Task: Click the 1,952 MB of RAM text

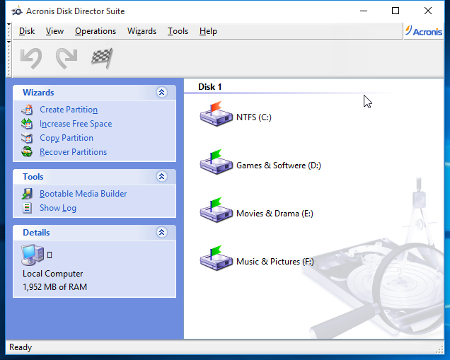Action: pos(54,287)
